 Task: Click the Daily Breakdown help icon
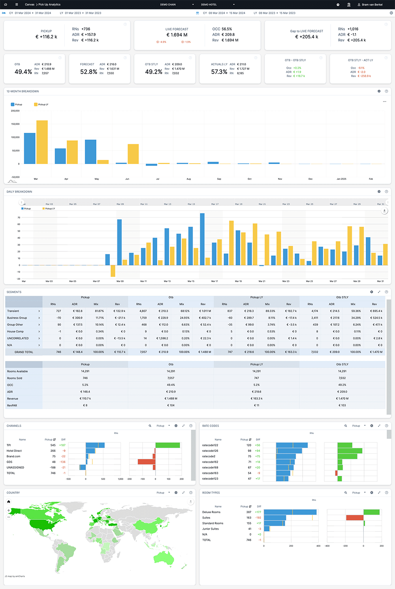coord(386,192)
